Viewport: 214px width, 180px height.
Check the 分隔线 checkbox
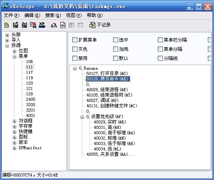pos(160,58)
